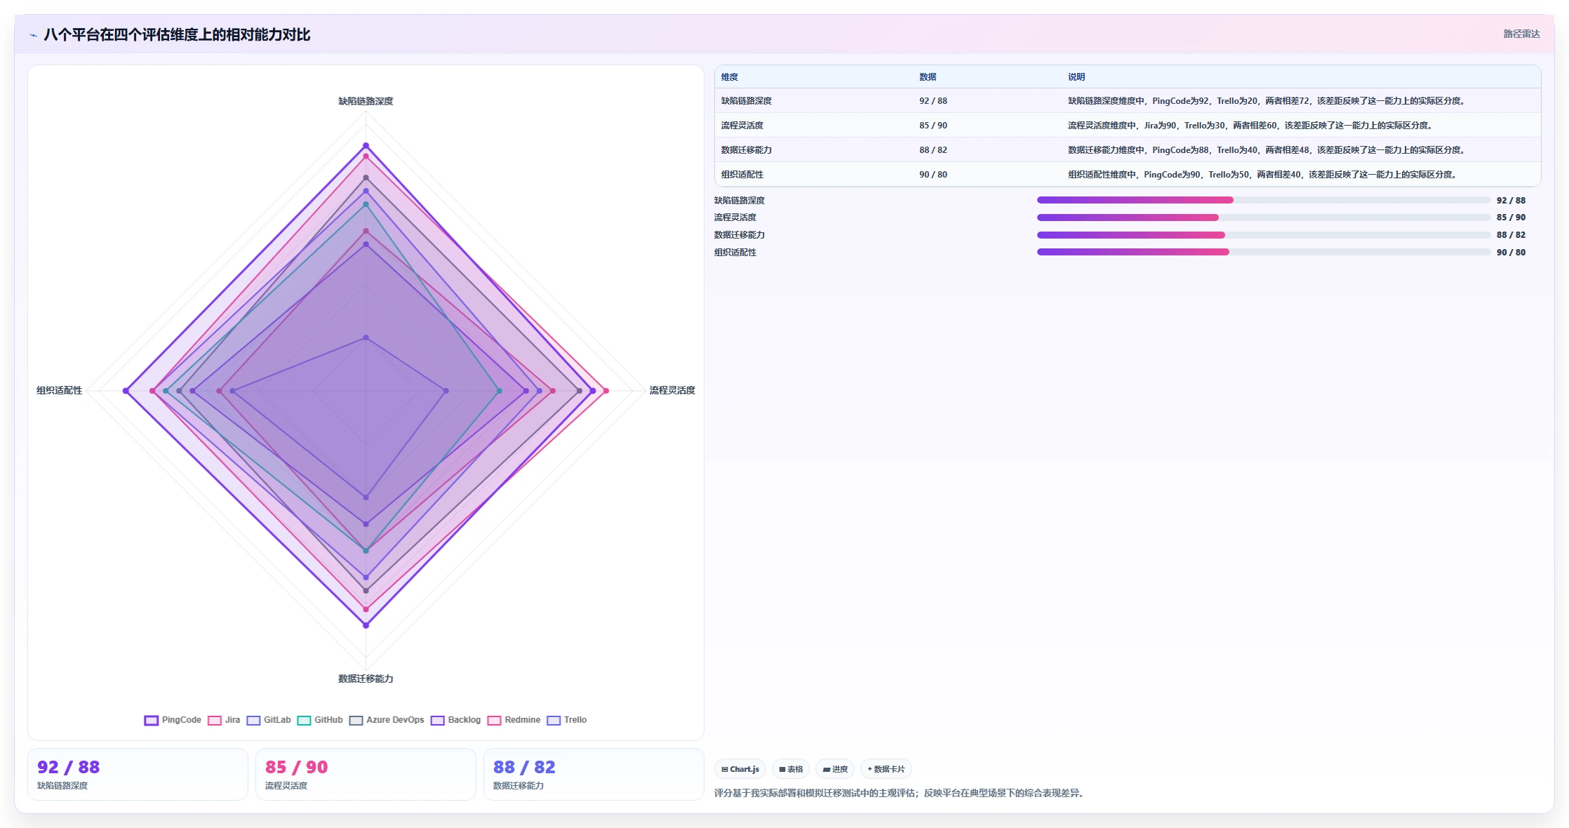The width and height of the screenshot is (1569, 828).
Task: Toggle the Trello legend entry
Action: pos(566,720)
